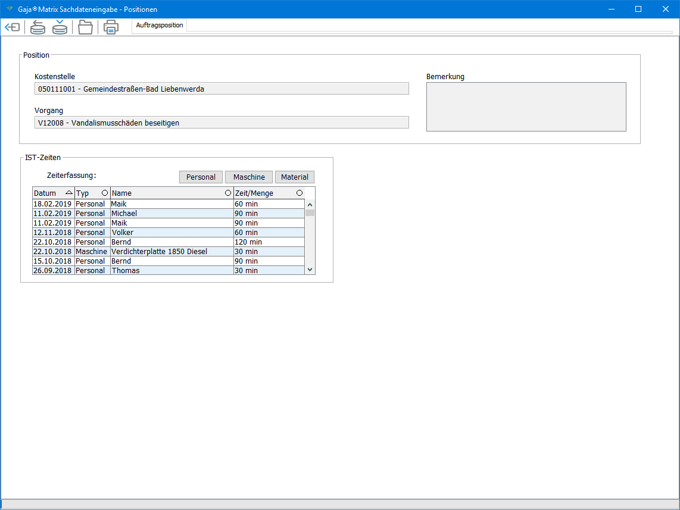Toggle the circle in the Typ column header
The height and width of the screenshot is (510, 680).
105,193
